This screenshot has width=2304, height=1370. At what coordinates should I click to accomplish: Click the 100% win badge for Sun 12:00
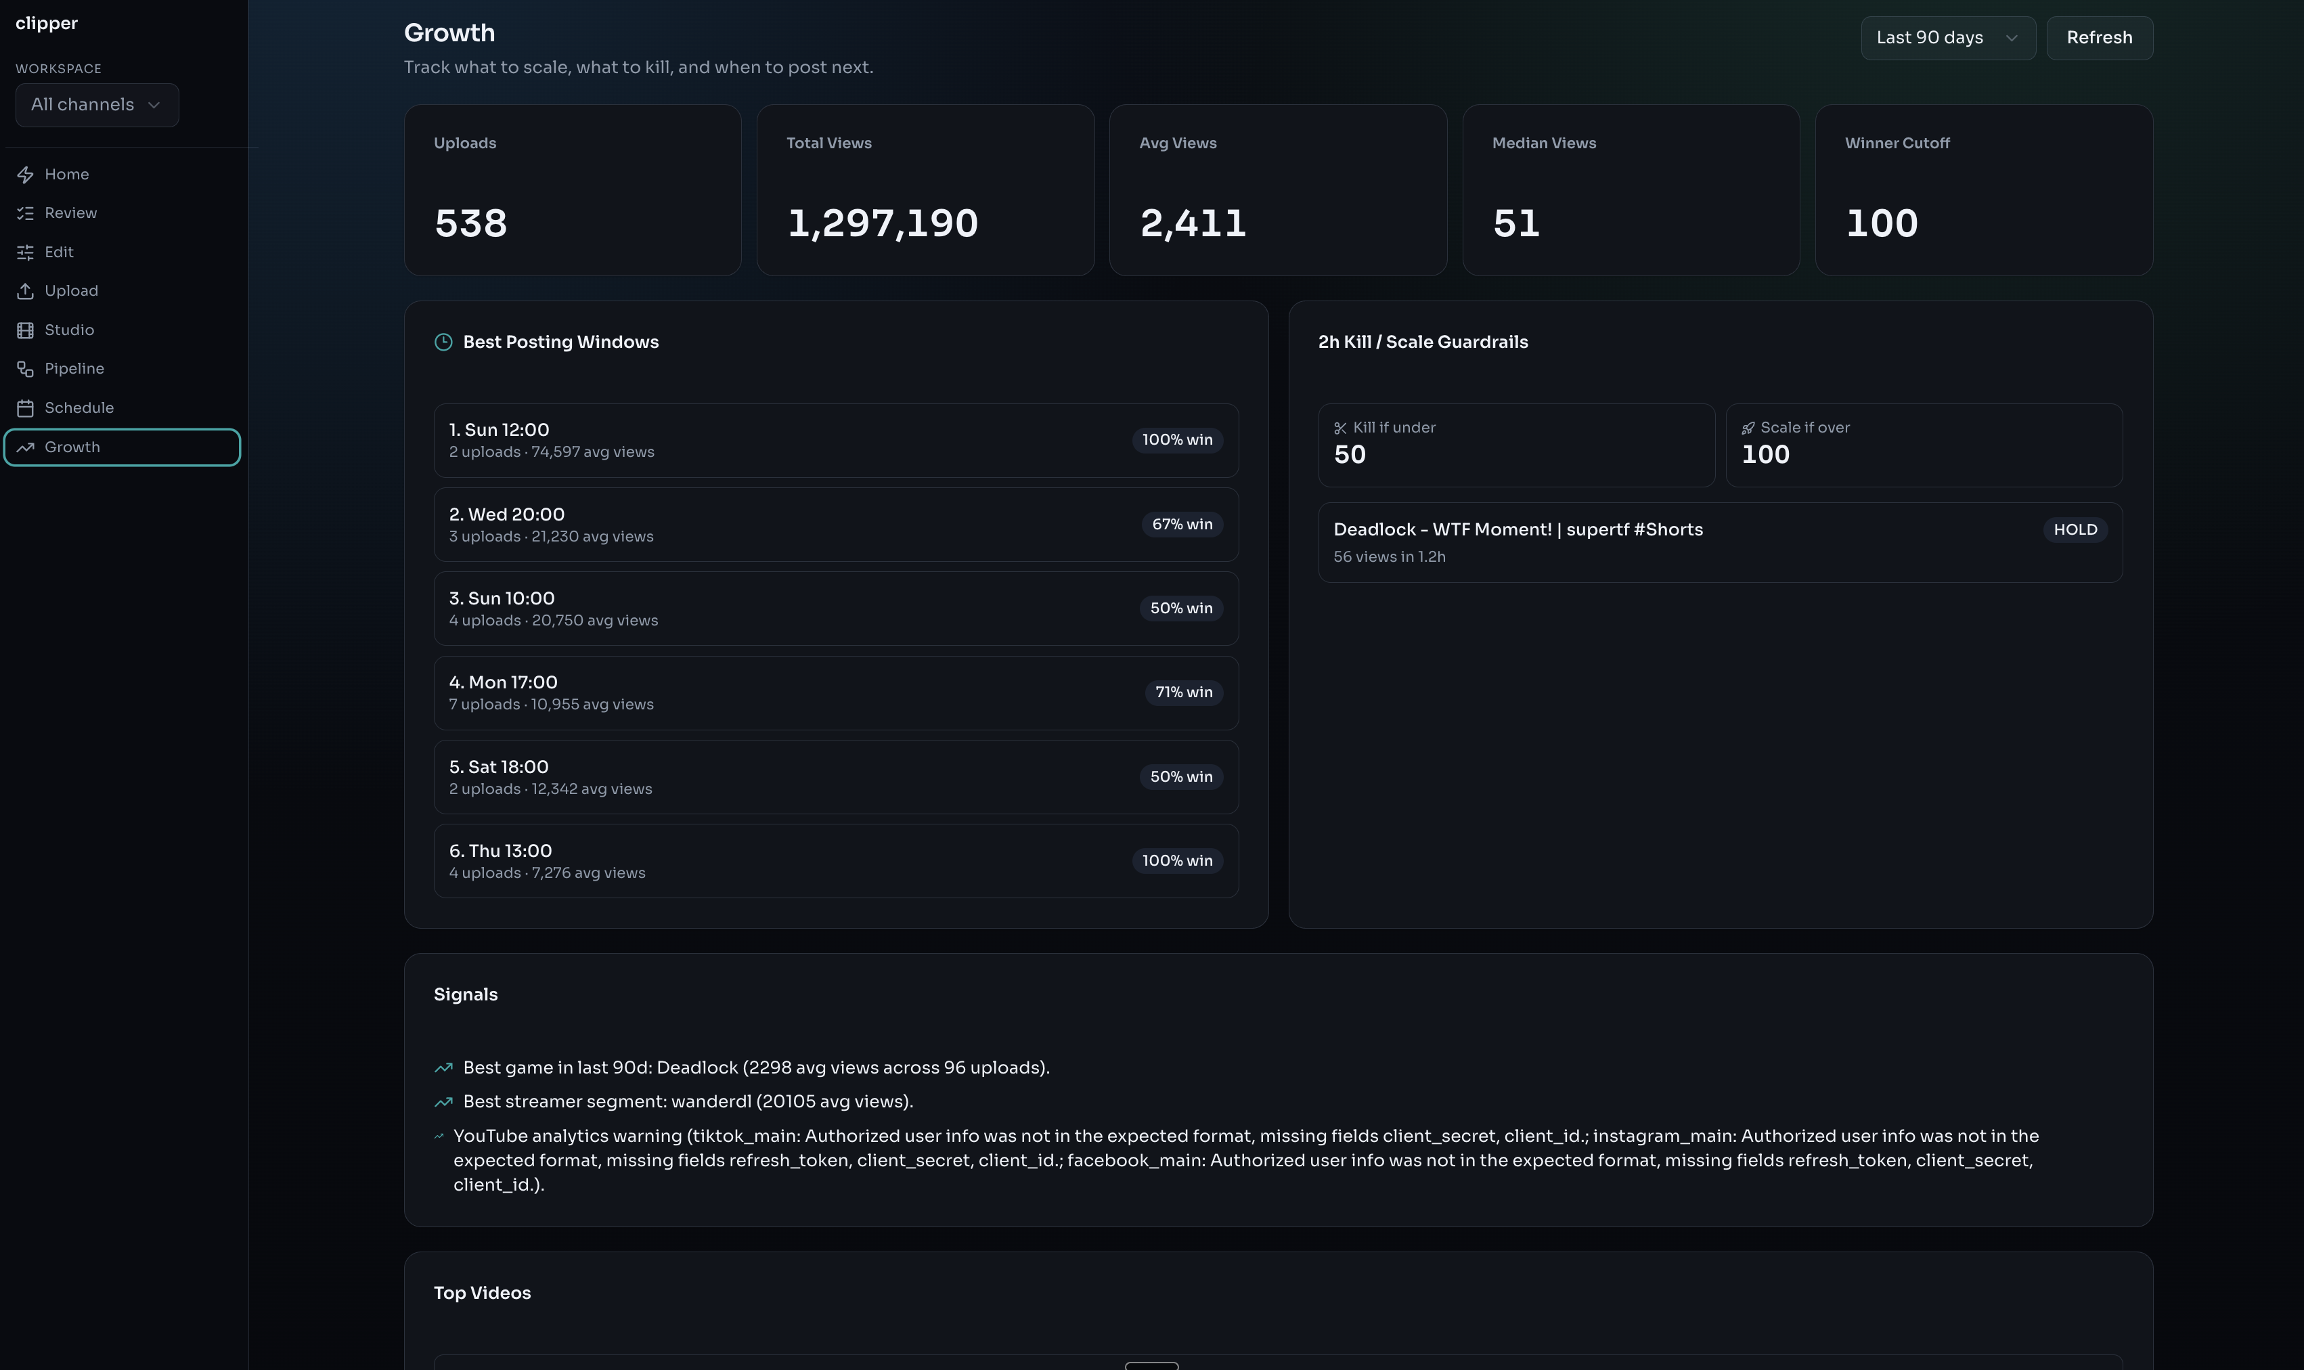pos(1177,441)
